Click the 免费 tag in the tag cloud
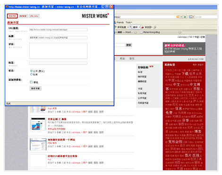Image resolution: width=222 pixels, height=175 pixels. coord(169,113)
